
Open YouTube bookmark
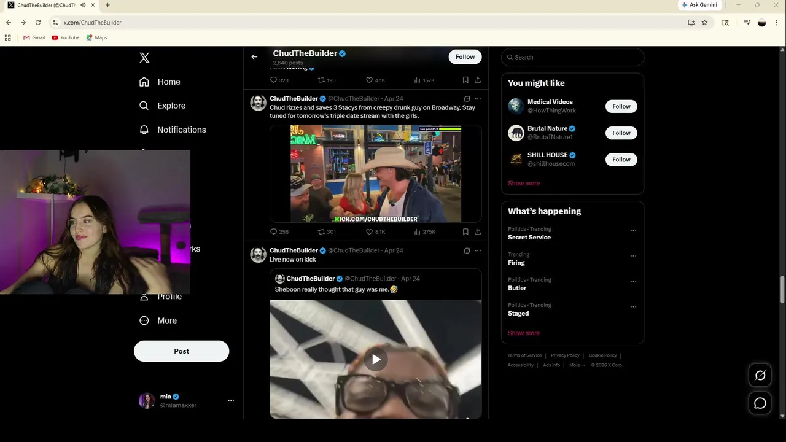pos(66,37)
